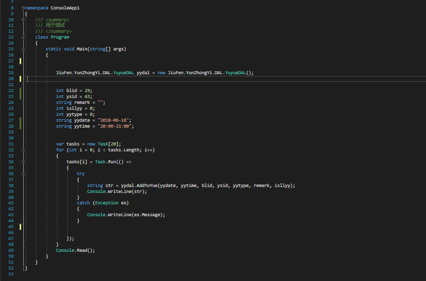Click the yydal variable declaration name
426x281 pixels.
point(143,73)
